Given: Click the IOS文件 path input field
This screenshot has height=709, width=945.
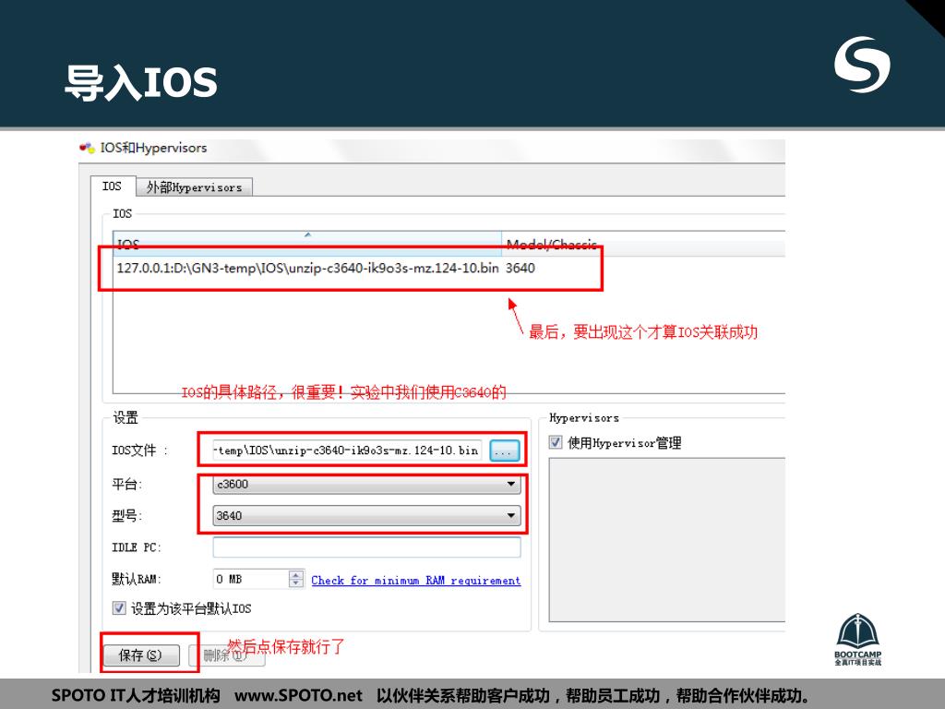Looking at the screenshot, I should [x=347, y=451].
